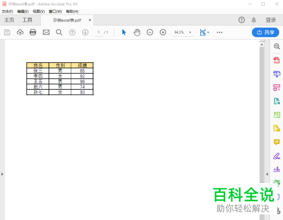The image size is (283, 220).
Task: Click the 94.3% zoom value field
Action: tap(179, 32)
